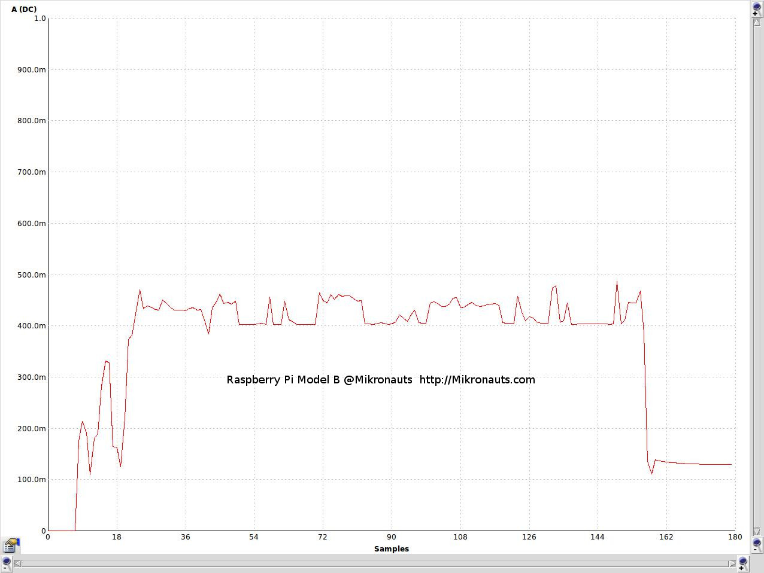
Task: Click the '144' x-axis label
Action: [598, 537]
